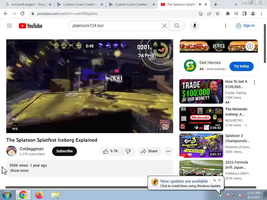Go back to the previous page
Viewport: 267px width, 200px height.
[x=6, y=14]
